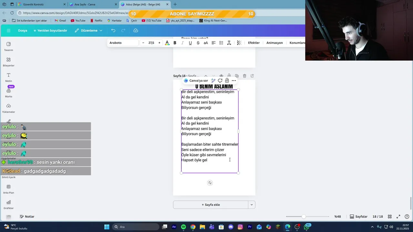Open the Netflix bookmark
The height and width of the screenshot is (232, 413).
[96, 21]
